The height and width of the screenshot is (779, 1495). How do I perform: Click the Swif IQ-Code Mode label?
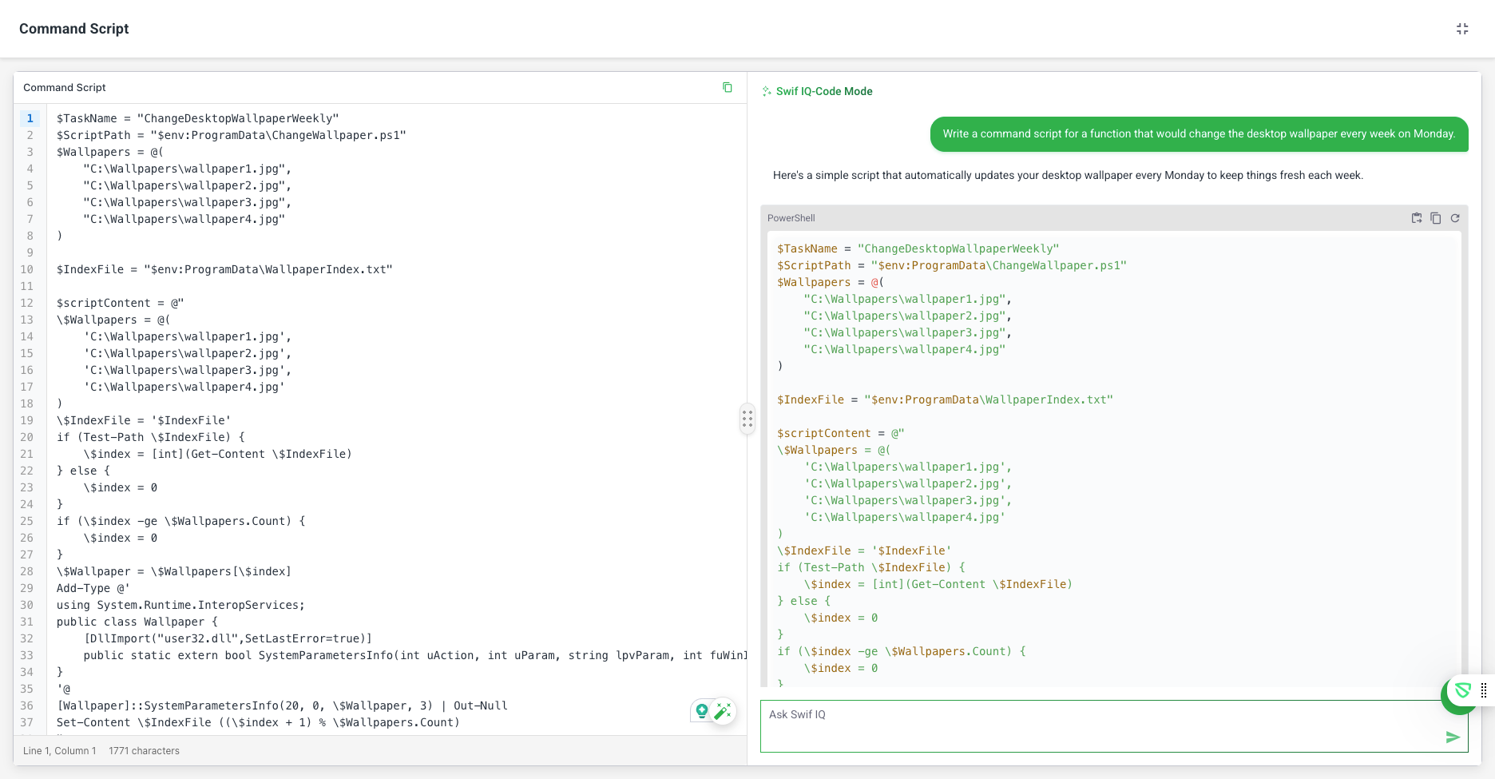pos(824,92)
